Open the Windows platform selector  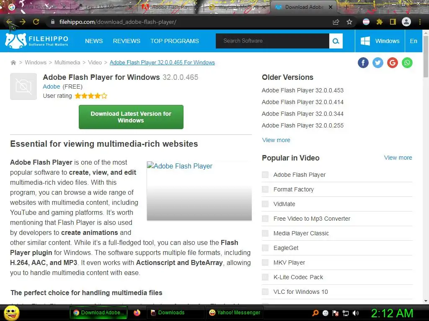tap(380, 41)
